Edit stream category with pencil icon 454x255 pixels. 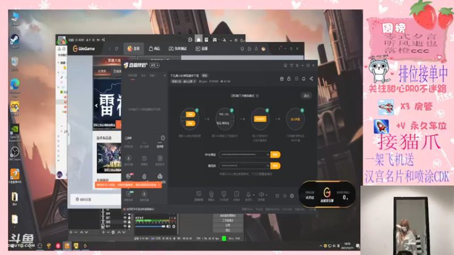(195, 82)
